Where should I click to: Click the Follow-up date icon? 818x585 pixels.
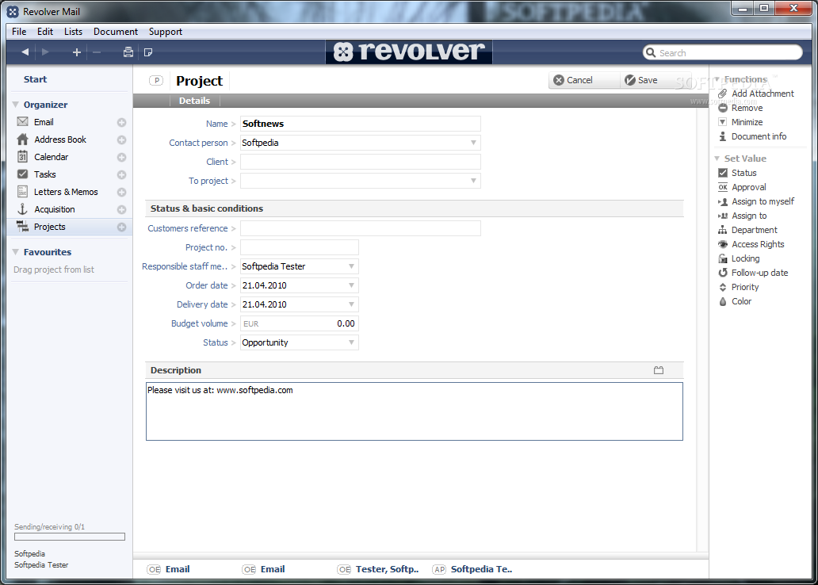723,273
